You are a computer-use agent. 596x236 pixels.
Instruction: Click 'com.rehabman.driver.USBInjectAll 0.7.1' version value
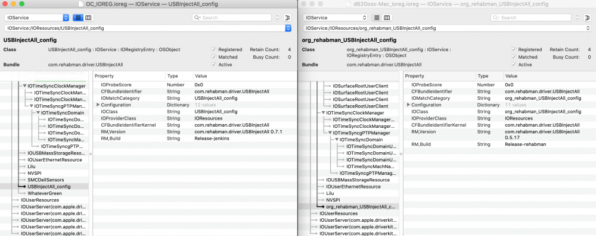pyautogui.click(x=238, y=131)
